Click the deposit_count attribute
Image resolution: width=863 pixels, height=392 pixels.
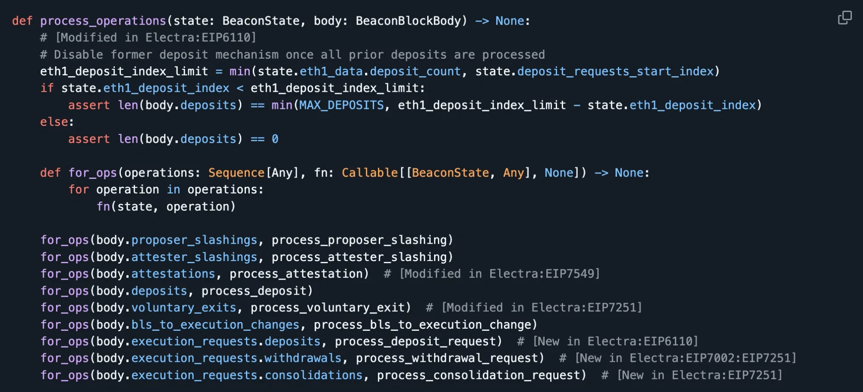[415, 72]
